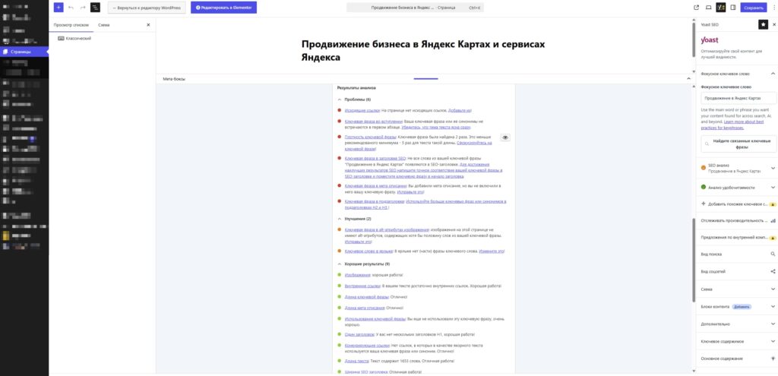This screenshot has height=376, width=778.
Task: Return to the WordPress editor button
Action: 147,8
